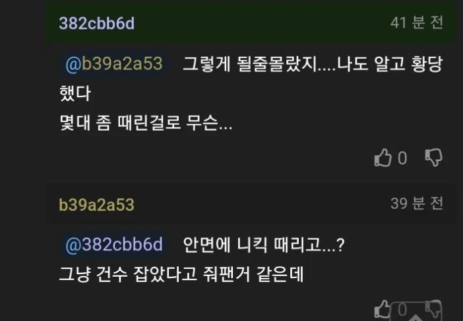Click like count on b39a2a53's comment
This screenshot has width=463, height=321.
[x=402, y=310]
